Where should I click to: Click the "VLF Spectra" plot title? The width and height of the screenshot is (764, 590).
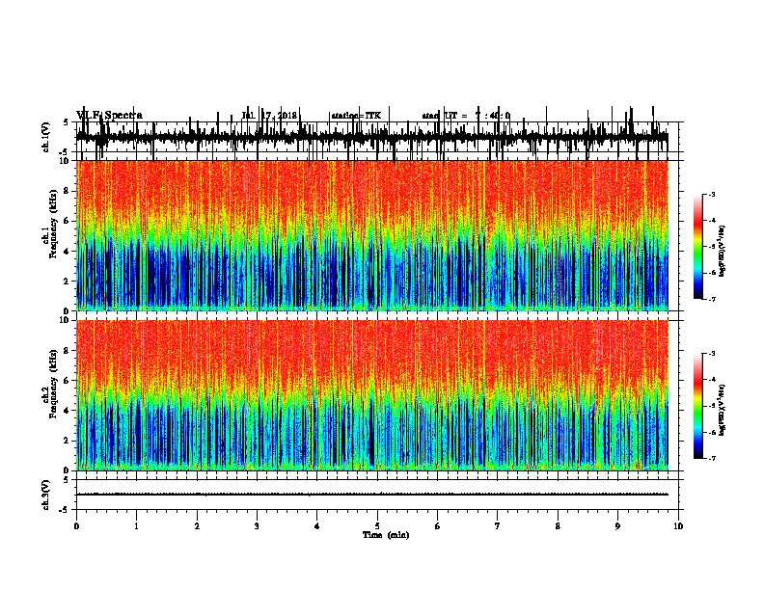click(109, 116)
